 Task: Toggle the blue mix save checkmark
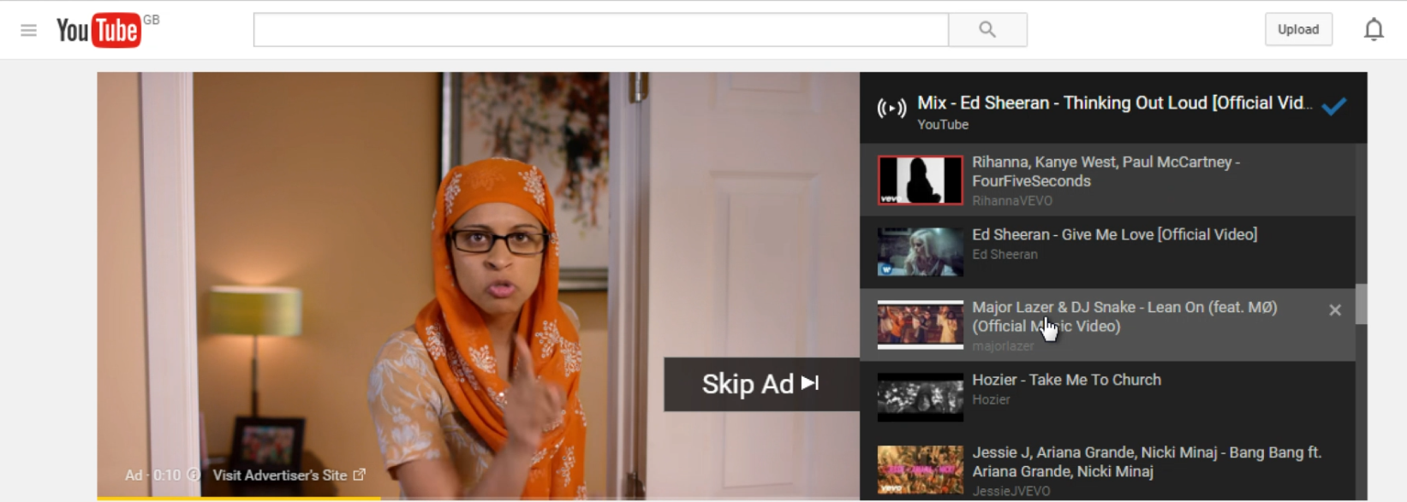1333,106
